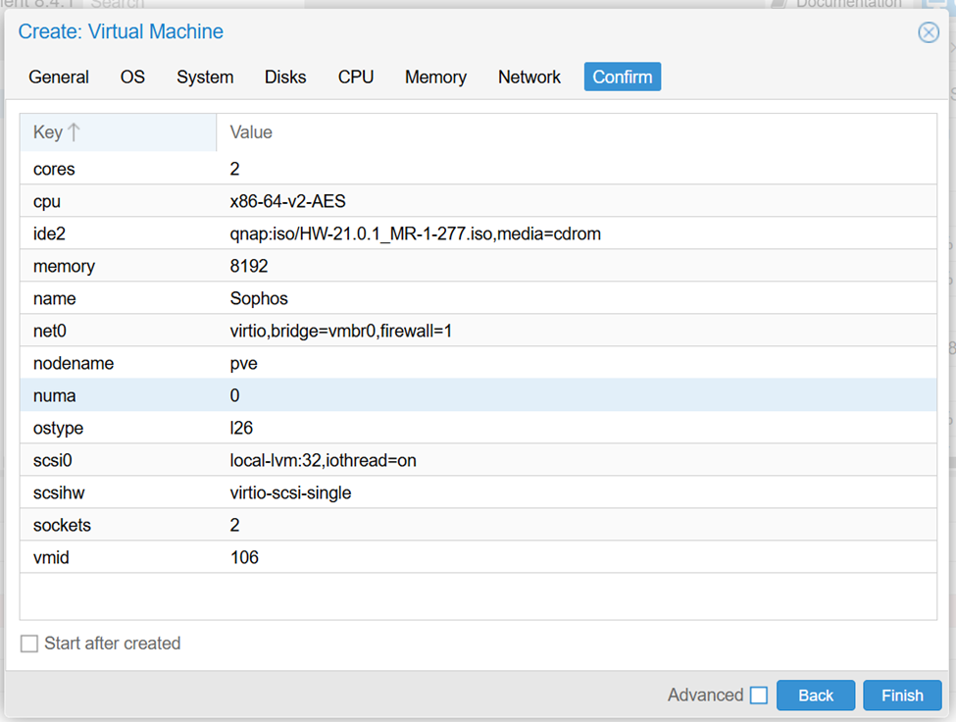
Task: Toggle the Advanced checkbox
Action: coord(758,696)
